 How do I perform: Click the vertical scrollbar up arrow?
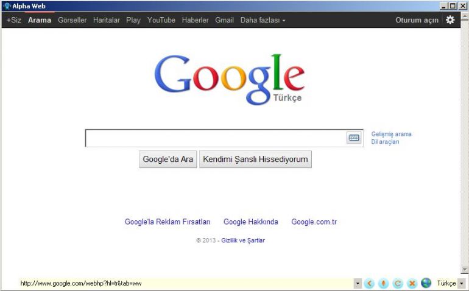click(465, 16)
